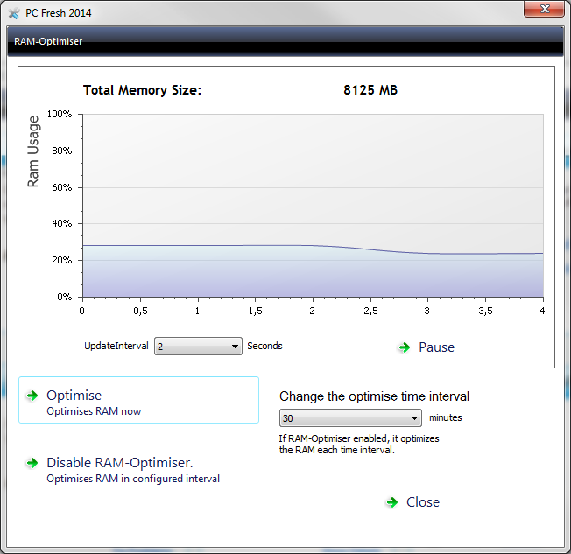The width and height of the screenshot is (571, 554).
Task: Click the UpdateInterval label
Action: [x=116, y=346]
